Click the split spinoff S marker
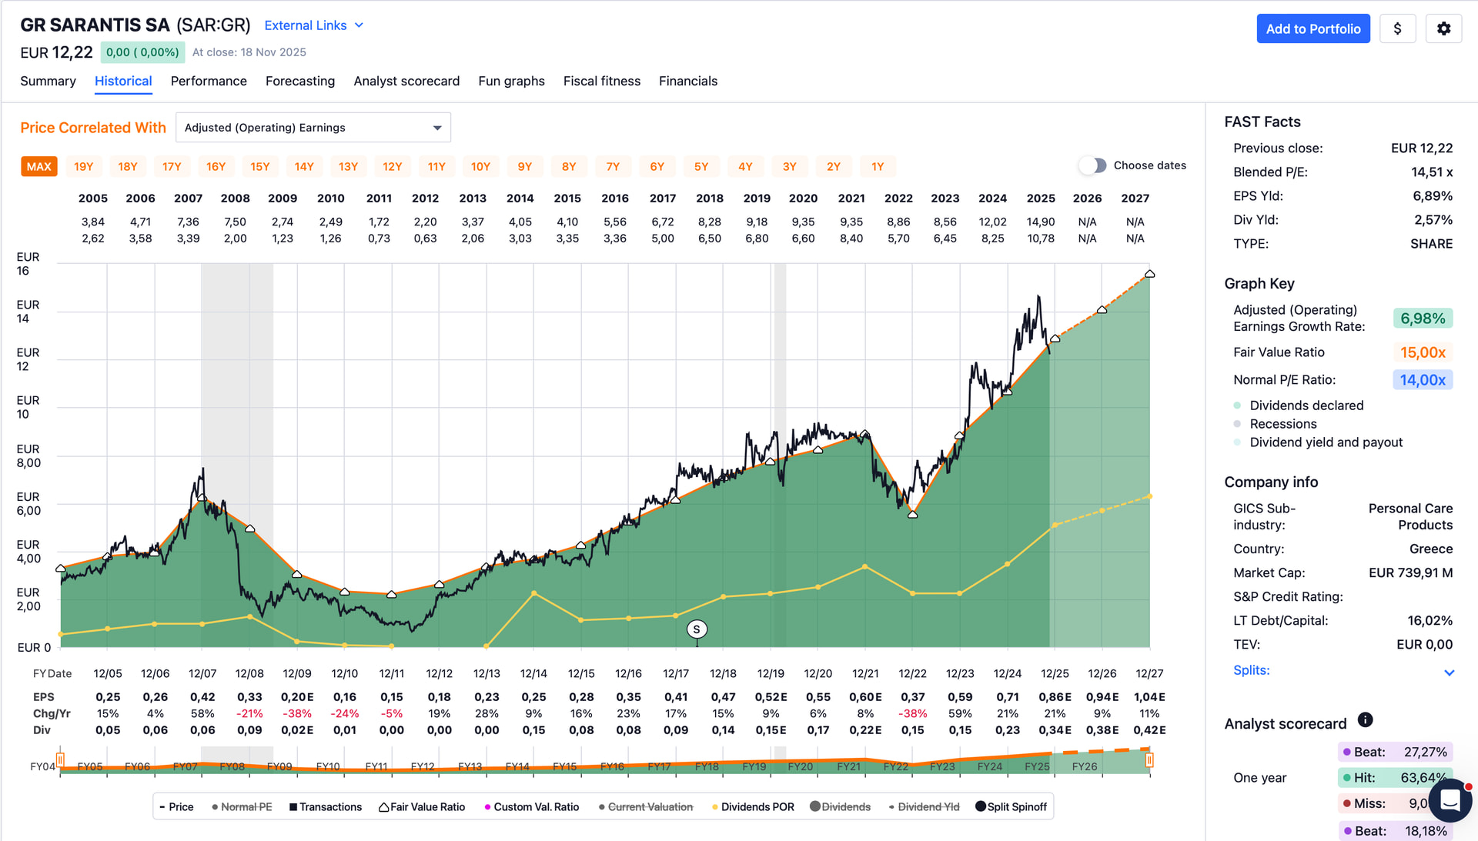 pos(697,629)
